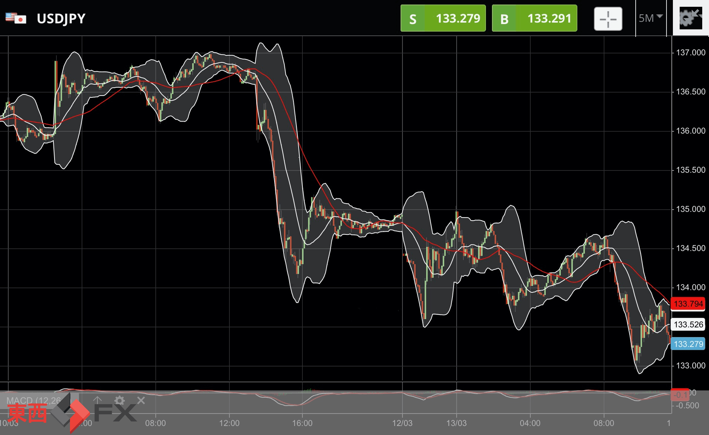
Task: Open MACD indicator settings gear
Action: [120, 400]
